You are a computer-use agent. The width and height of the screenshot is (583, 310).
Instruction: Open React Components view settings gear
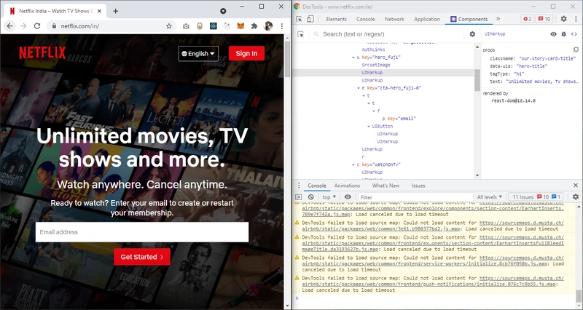pyautogui.click(x=472, y=34)
